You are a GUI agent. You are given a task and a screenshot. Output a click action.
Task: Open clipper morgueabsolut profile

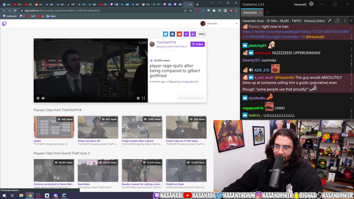tap(190, 82)
